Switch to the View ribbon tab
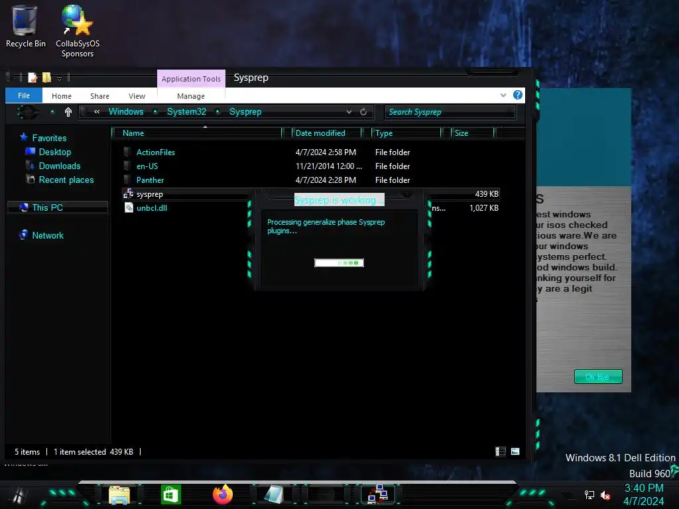The width and height of the screenshot is (679, 509). pos(137,96)
